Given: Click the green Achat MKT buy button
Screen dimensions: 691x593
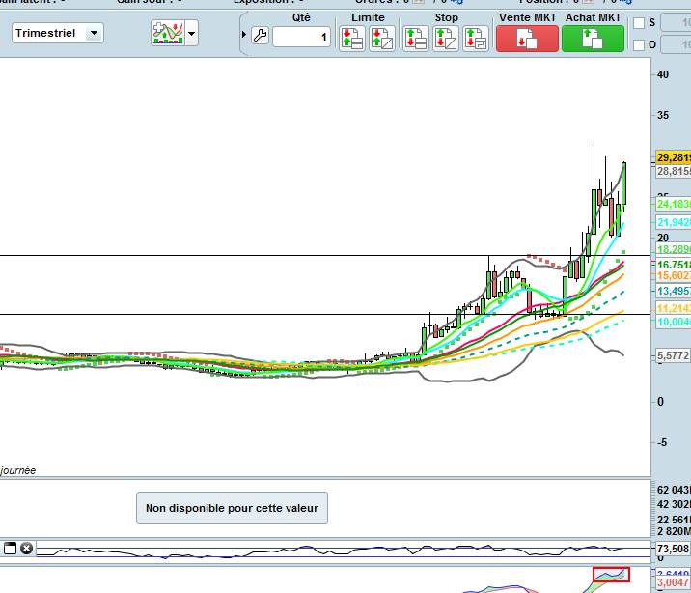Looking at the screenshot, I should (593, 39).
